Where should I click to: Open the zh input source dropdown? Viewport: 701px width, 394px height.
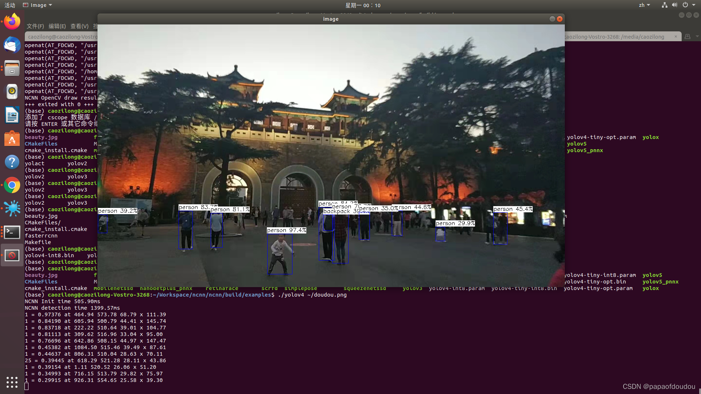coord(644,5)
